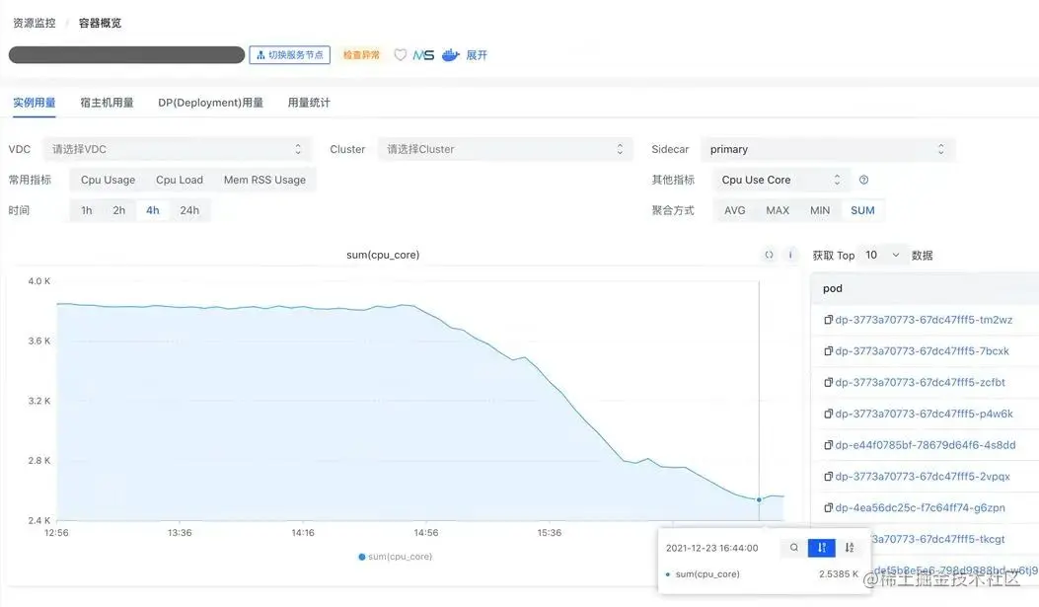Viewport: 1039px width, 607px height.
Task: Select the 24h time range
Action: coord(189,209)
